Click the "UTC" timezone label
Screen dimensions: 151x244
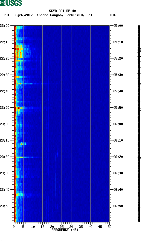point(113,15)
